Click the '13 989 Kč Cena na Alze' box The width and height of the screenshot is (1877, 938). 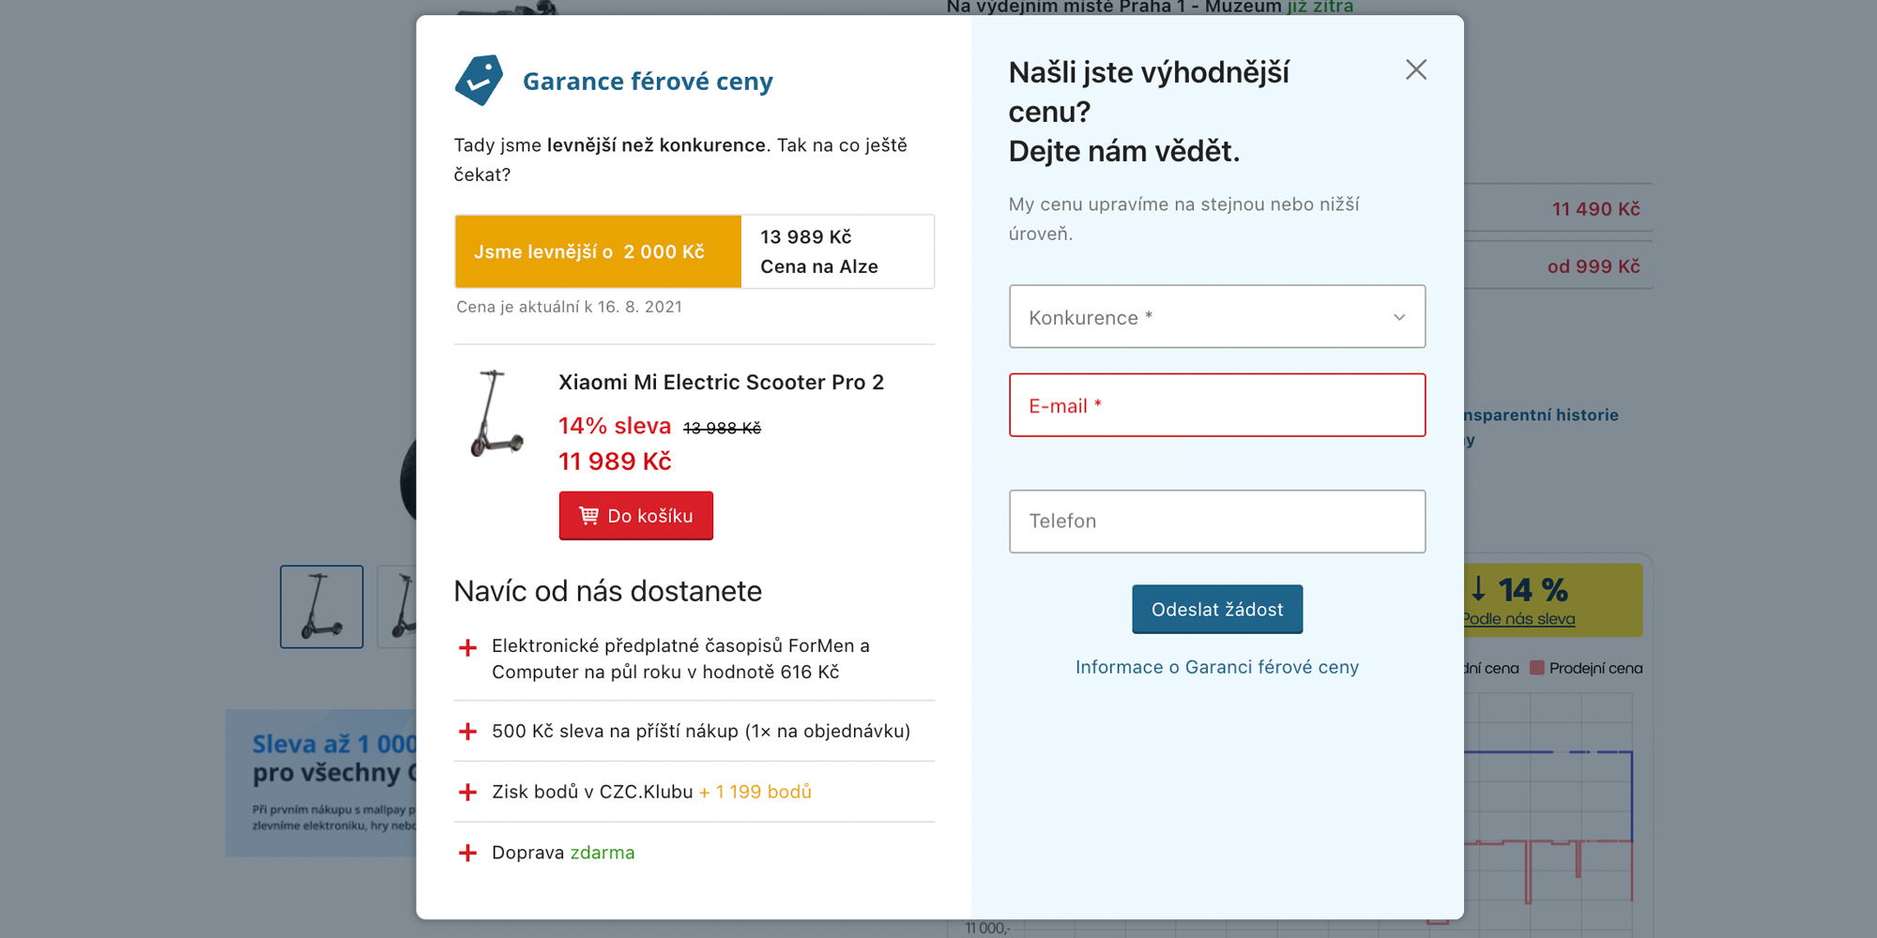tap(837, 251)
